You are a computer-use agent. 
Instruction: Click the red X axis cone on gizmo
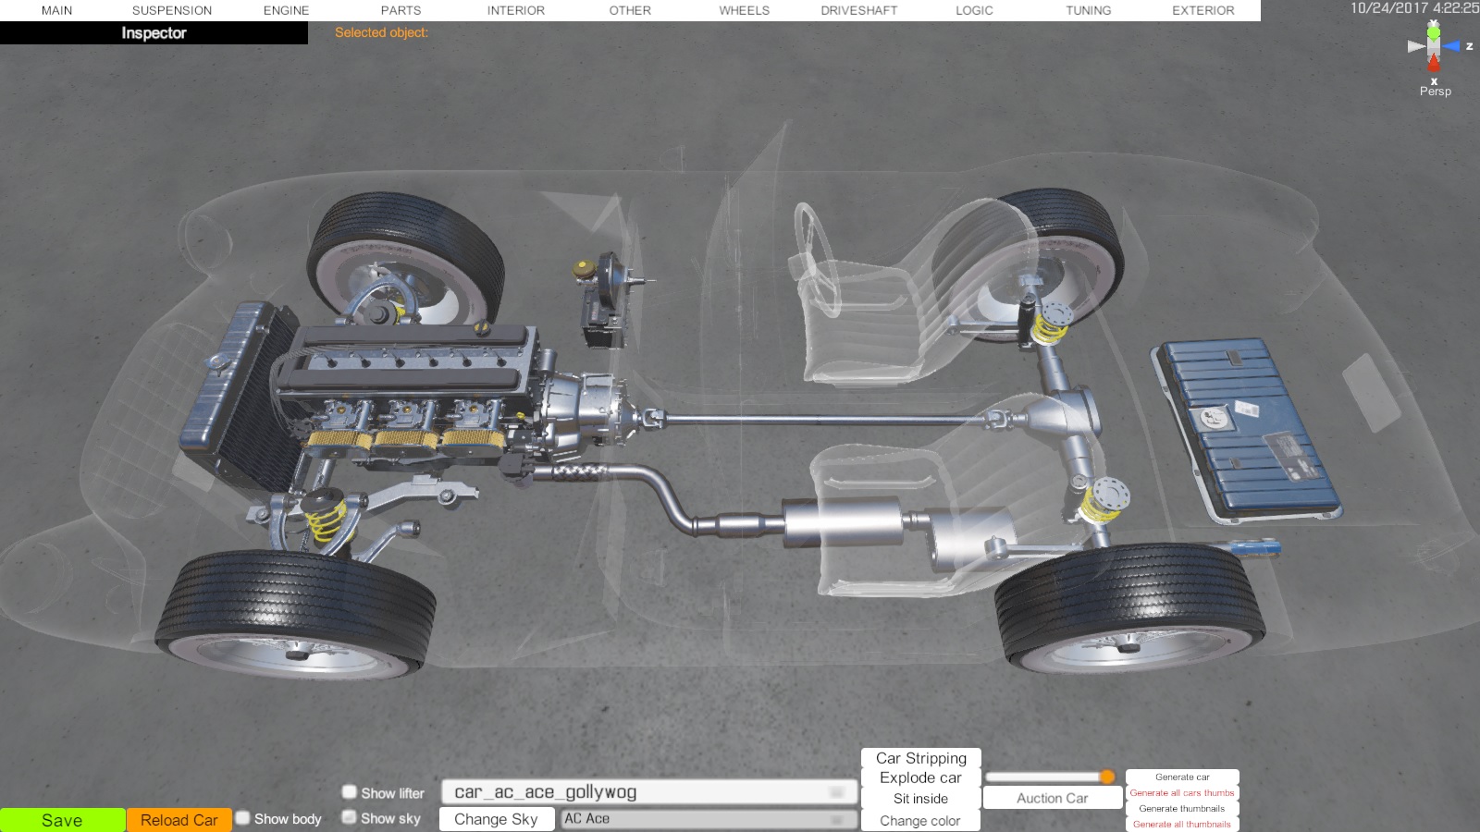point(1434,64)
